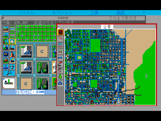Click the KYOTO city name title
This screenshot has height=121, width=161.
click(x=63, y=18)
